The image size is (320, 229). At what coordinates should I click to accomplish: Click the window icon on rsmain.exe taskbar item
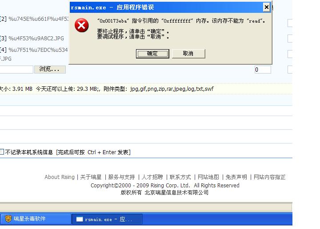tap(80, 219)
